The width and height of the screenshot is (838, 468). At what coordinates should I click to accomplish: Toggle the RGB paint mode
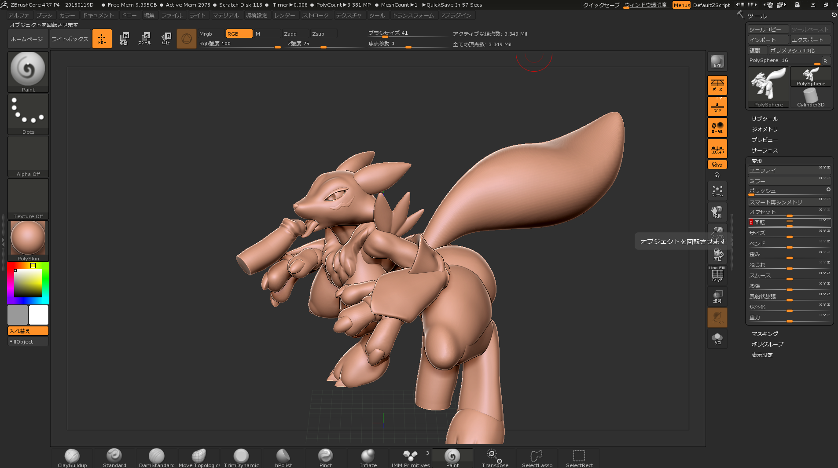click(x=239, y=34)
